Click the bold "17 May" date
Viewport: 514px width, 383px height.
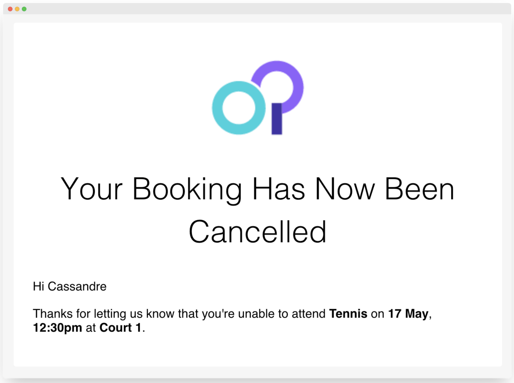point(408,314)
